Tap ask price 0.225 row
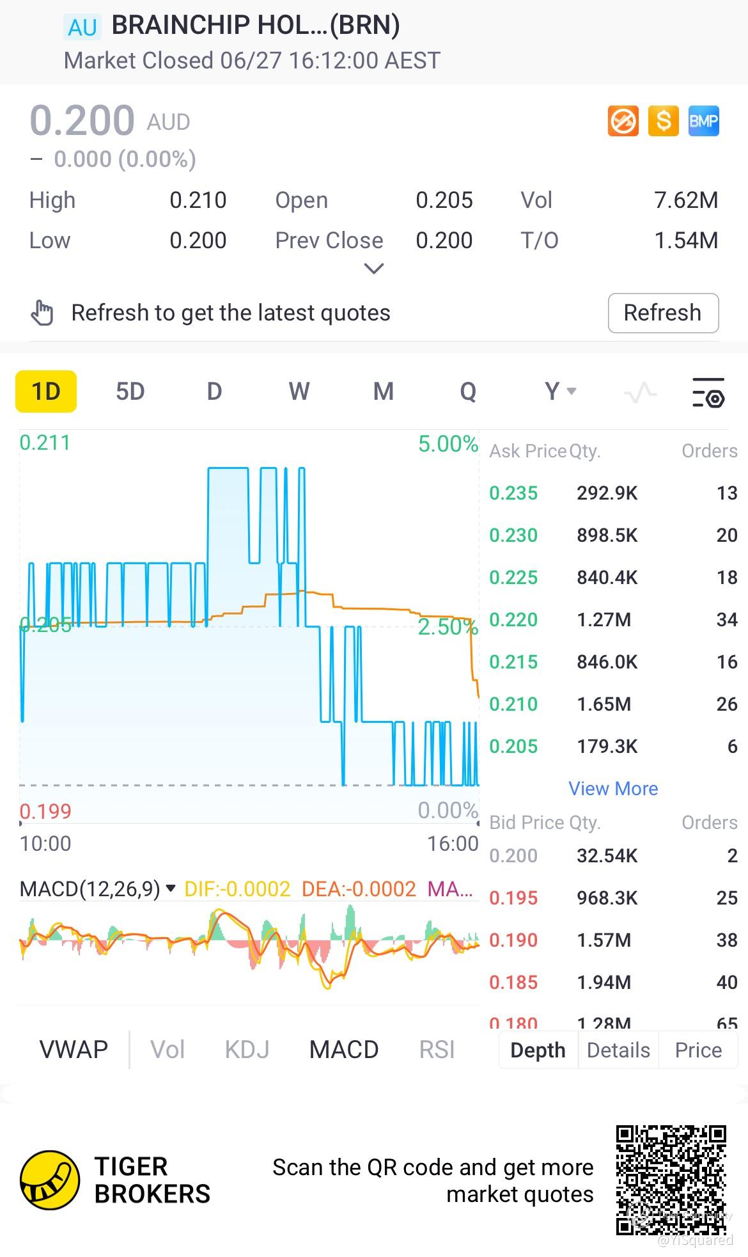 pos(613,577)
